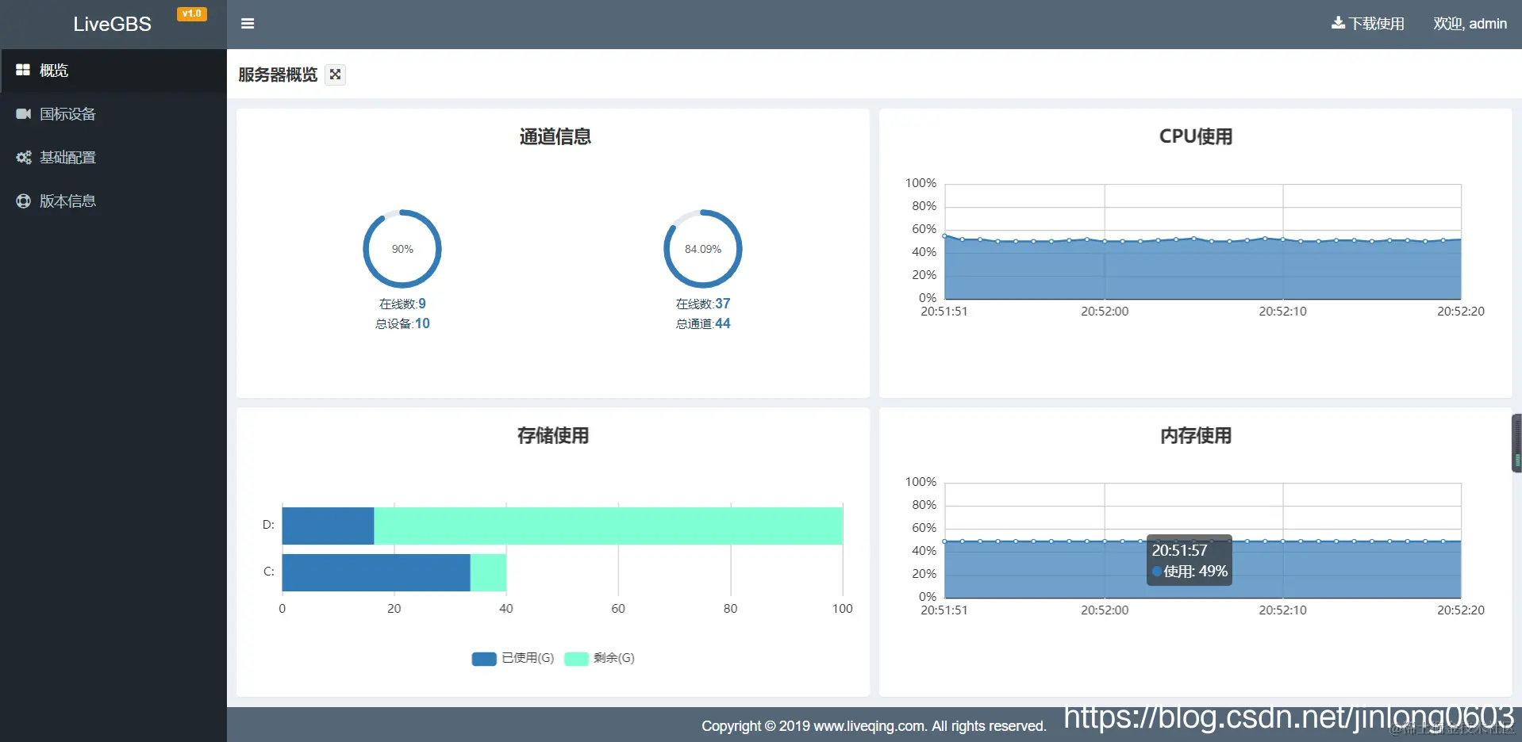The width and height of the screenshot is (1522, 742).
Task: Click the v1.0 version badge
Action: click(191, 13)
